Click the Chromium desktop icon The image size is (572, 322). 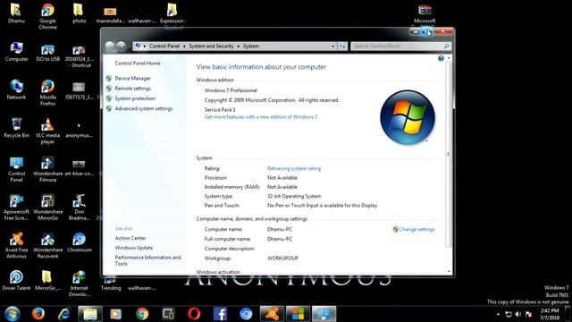(80, 242)
